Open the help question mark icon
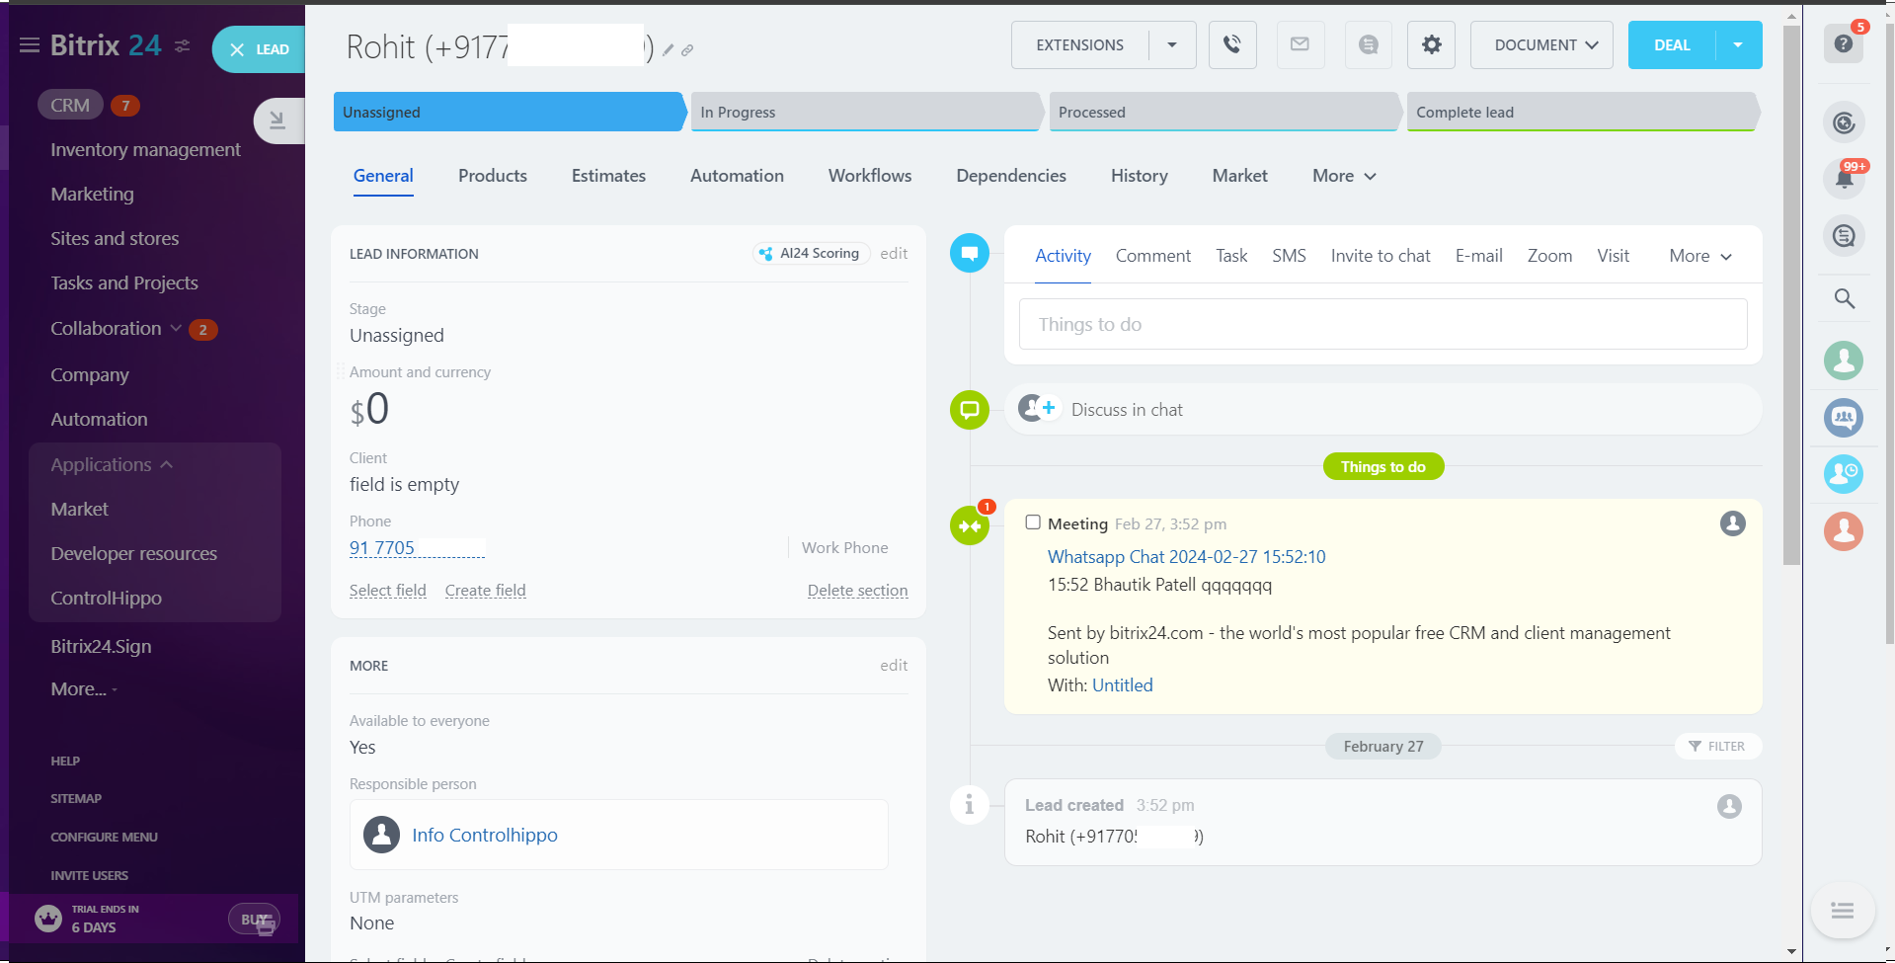Viewport: 1895px width, 963px height. [1843, 44]
